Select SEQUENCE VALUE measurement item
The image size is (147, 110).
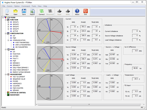click(19, 79)
